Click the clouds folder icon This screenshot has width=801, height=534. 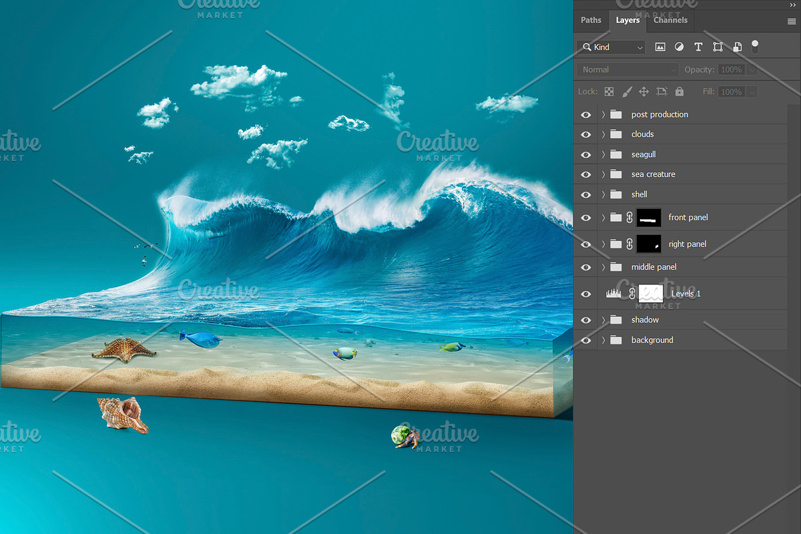616,134
